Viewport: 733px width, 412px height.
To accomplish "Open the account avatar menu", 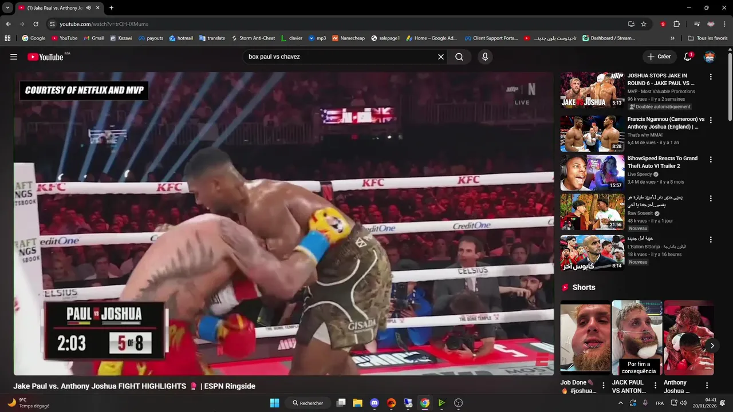I will 710,57.
